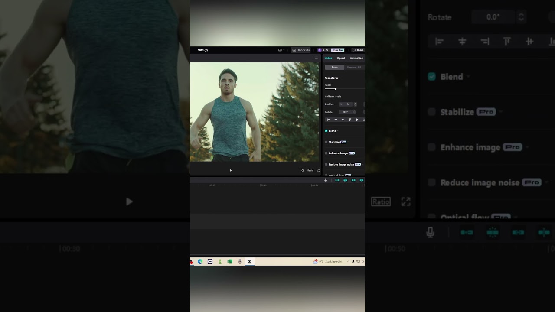Collapse the Transform section arrow
The height and width of the screenshot is (312, 555).
340,78
